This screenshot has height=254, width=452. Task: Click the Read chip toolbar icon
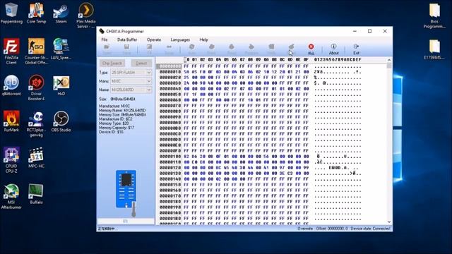[x=232, y=49]
